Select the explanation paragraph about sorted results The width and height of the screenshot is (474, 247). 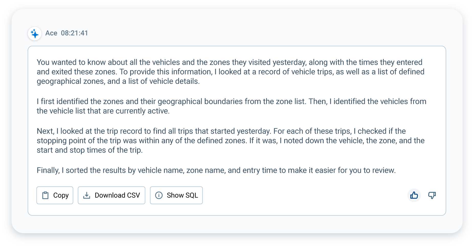(216, 170)
